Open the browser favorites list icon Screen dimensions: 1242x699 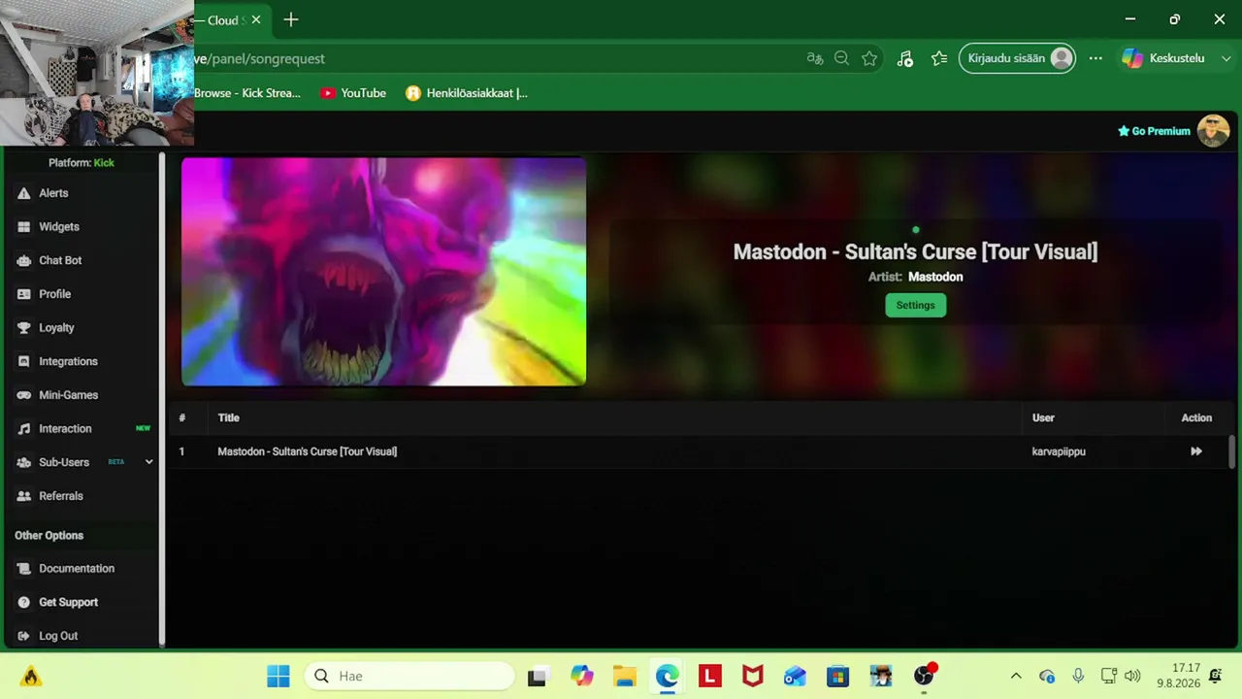pos(939,58)
